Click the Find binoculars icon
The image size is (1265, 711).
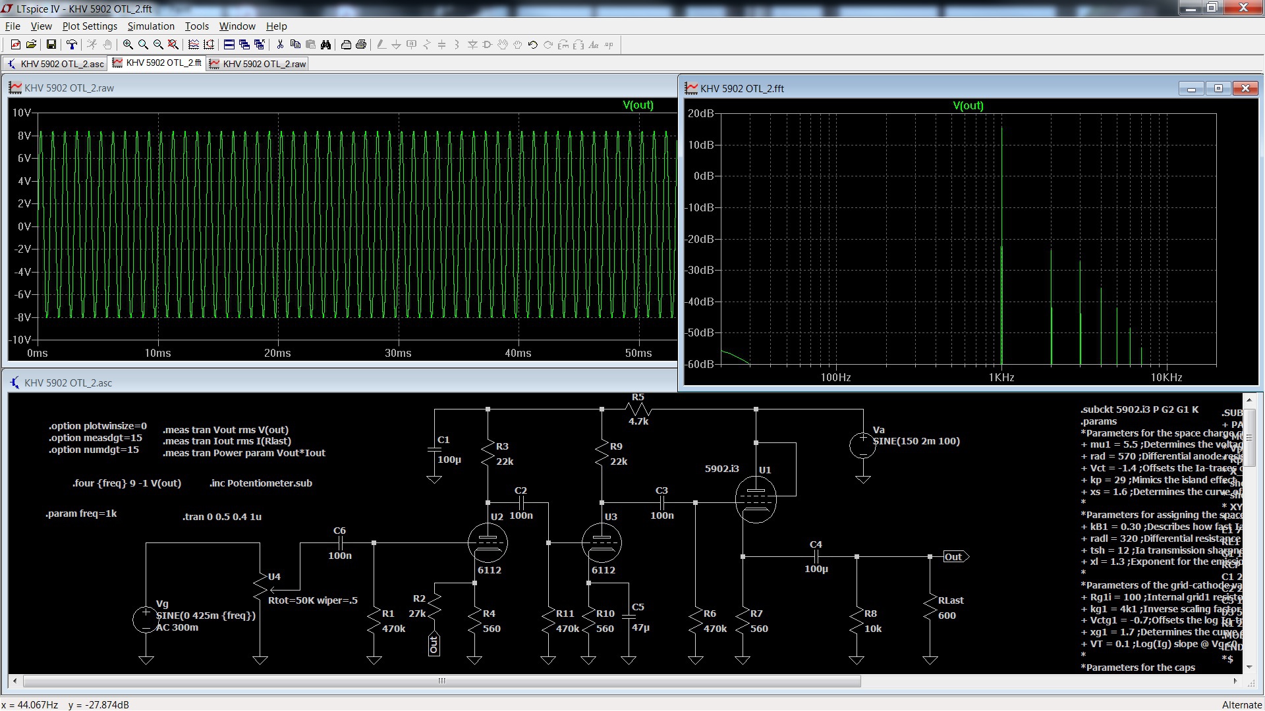[325, 45]
